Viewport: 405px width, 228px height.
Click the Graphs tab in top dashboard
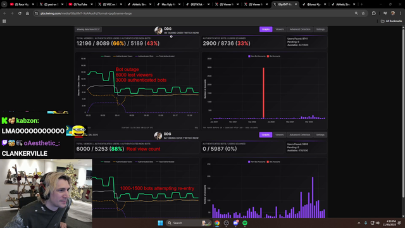click(x=266, y=29)
